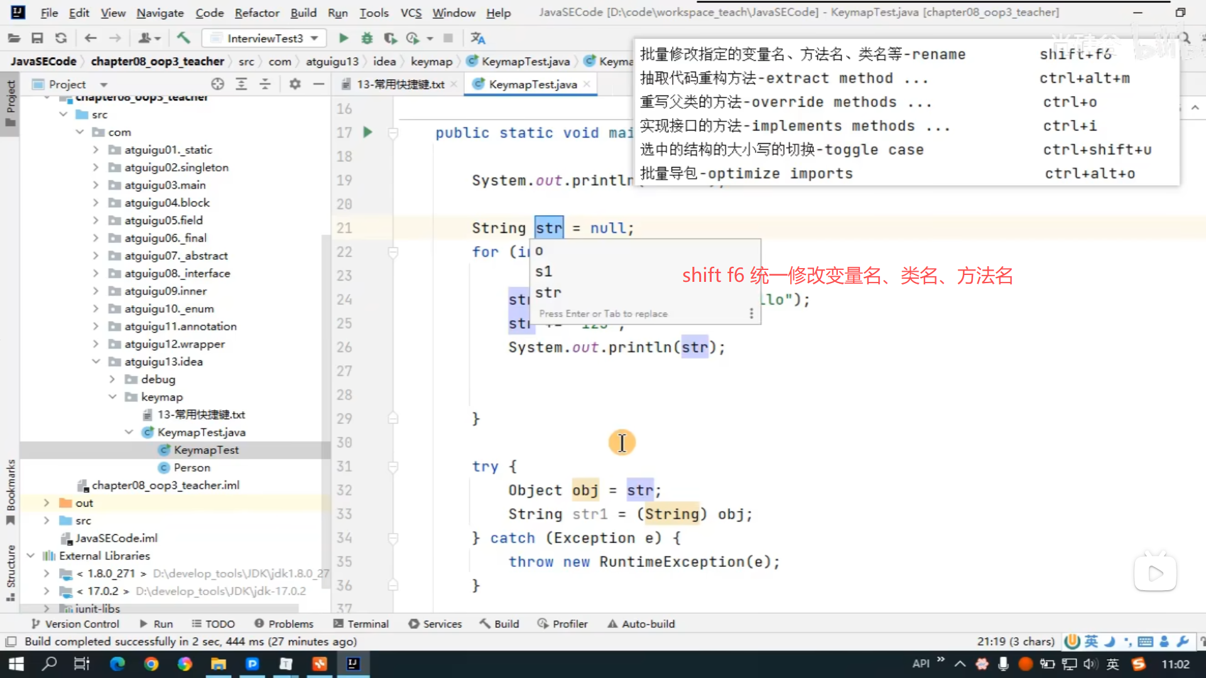Click the green Run button in toolbar
1206x678 pixels.
pyautogui.click(x=343, y=38)
